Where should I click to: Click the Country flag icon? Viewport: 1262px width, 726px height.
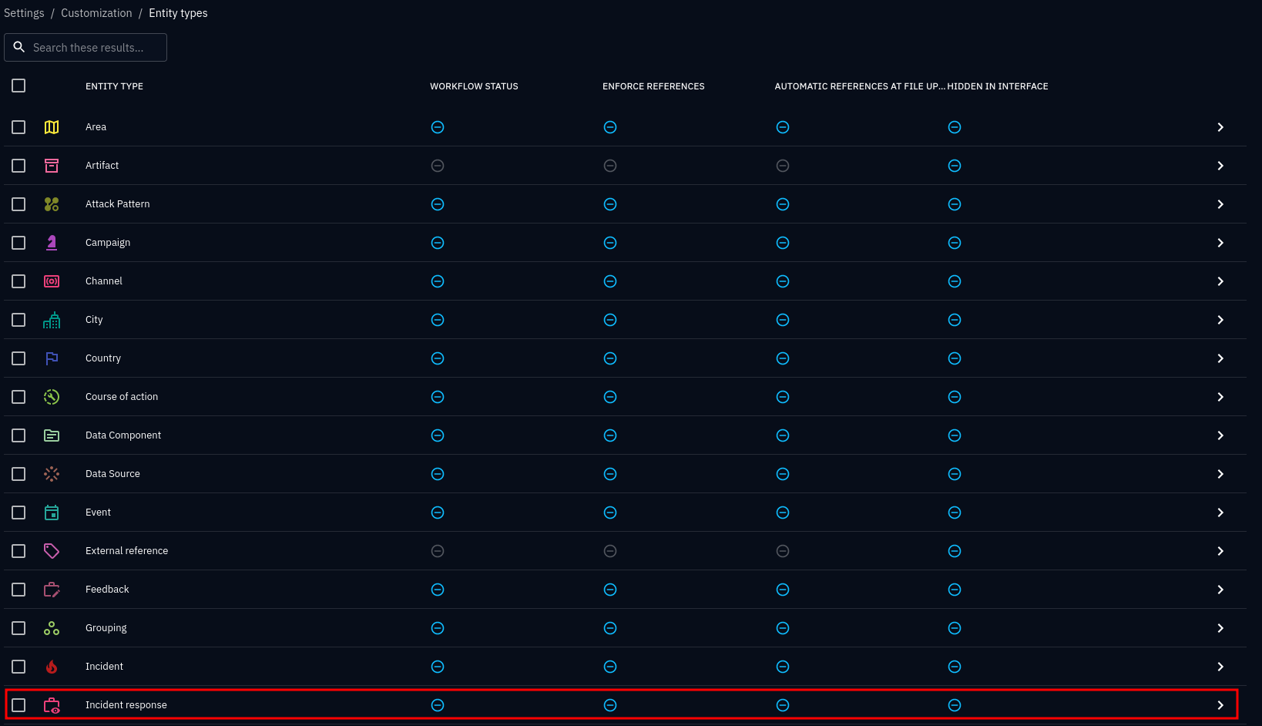click(x=52, y=358)
